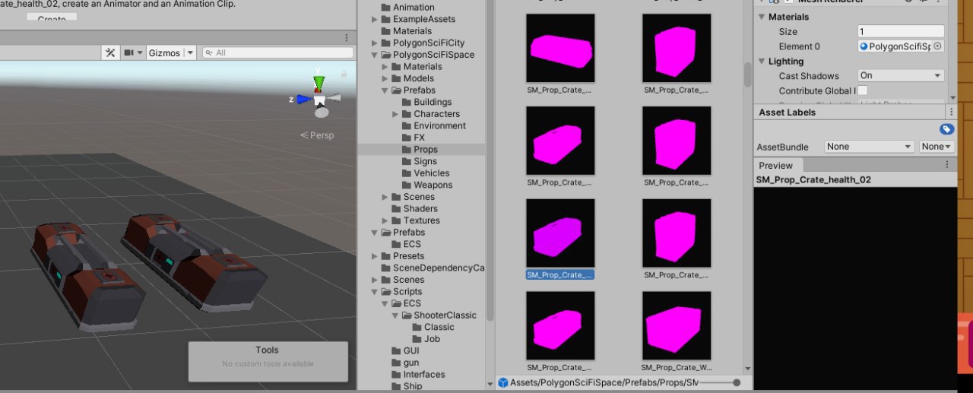Click the SceneDependencyCa folder icon
Screen dimensions: 973x393
(385, 268)
